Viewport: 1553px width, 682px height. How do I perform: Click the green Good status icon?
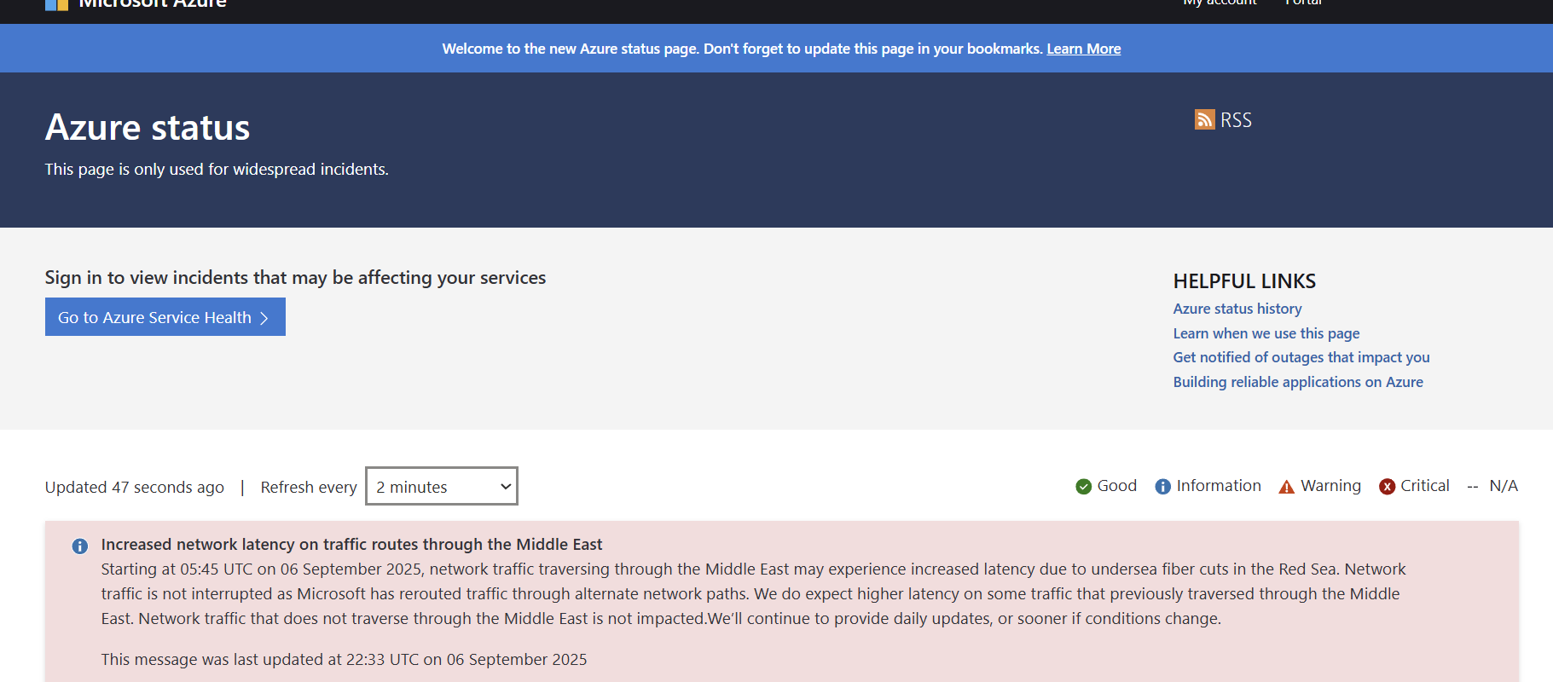pyautogui.click(x=1083, y=487)
